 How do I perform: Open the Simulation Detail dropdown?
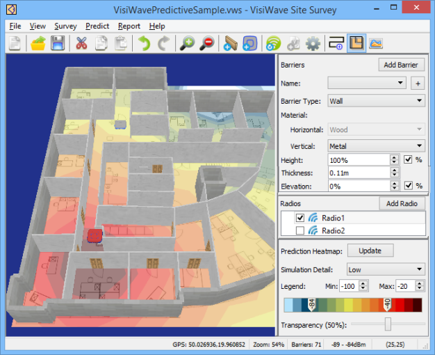tap(386, 269)
